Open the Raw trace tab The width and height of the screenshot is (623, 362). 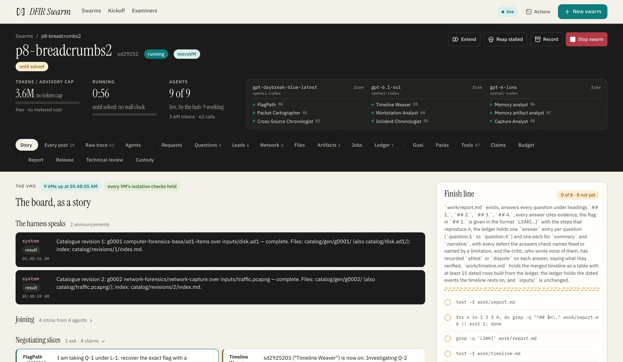click(x=100, y=145)
